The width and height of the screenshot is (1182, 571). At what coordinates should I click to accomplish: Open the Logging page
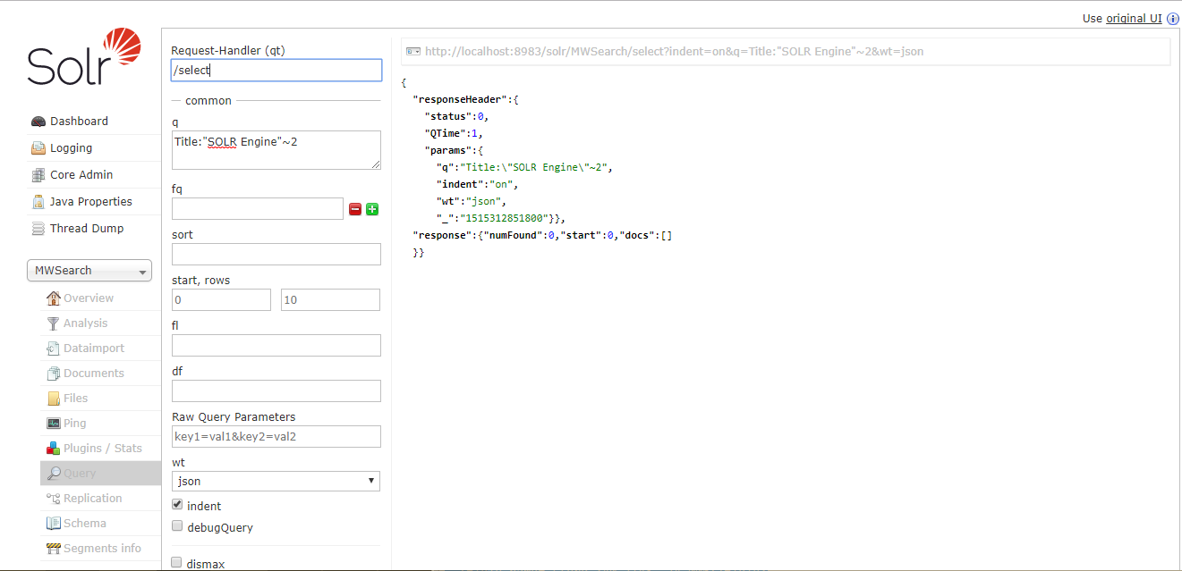pyautogui.click(x=71, y=148)
